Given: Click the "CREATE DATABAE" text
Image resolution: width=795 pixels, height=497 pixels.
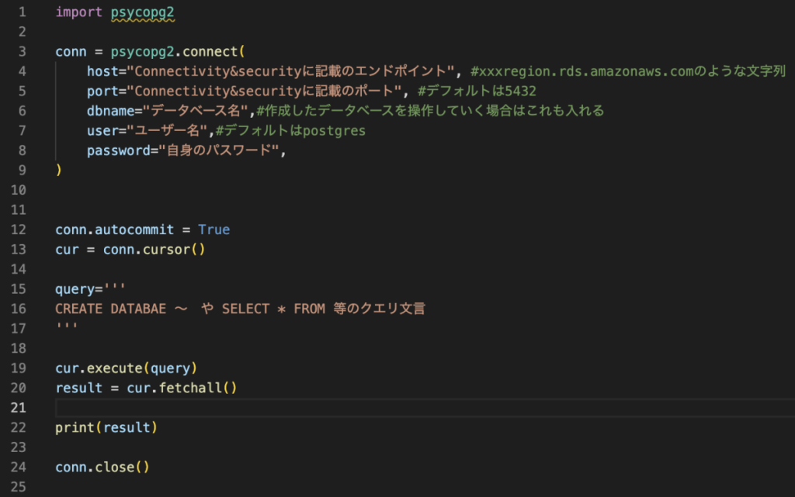Looking at the screenshot, I should pyautogui.click(x=110, y=309).
